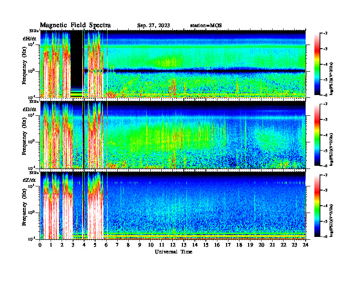Click hour "22" on Universal Time axis
The width and height of the screenshot is (364, 281).
tap(284, 245)
